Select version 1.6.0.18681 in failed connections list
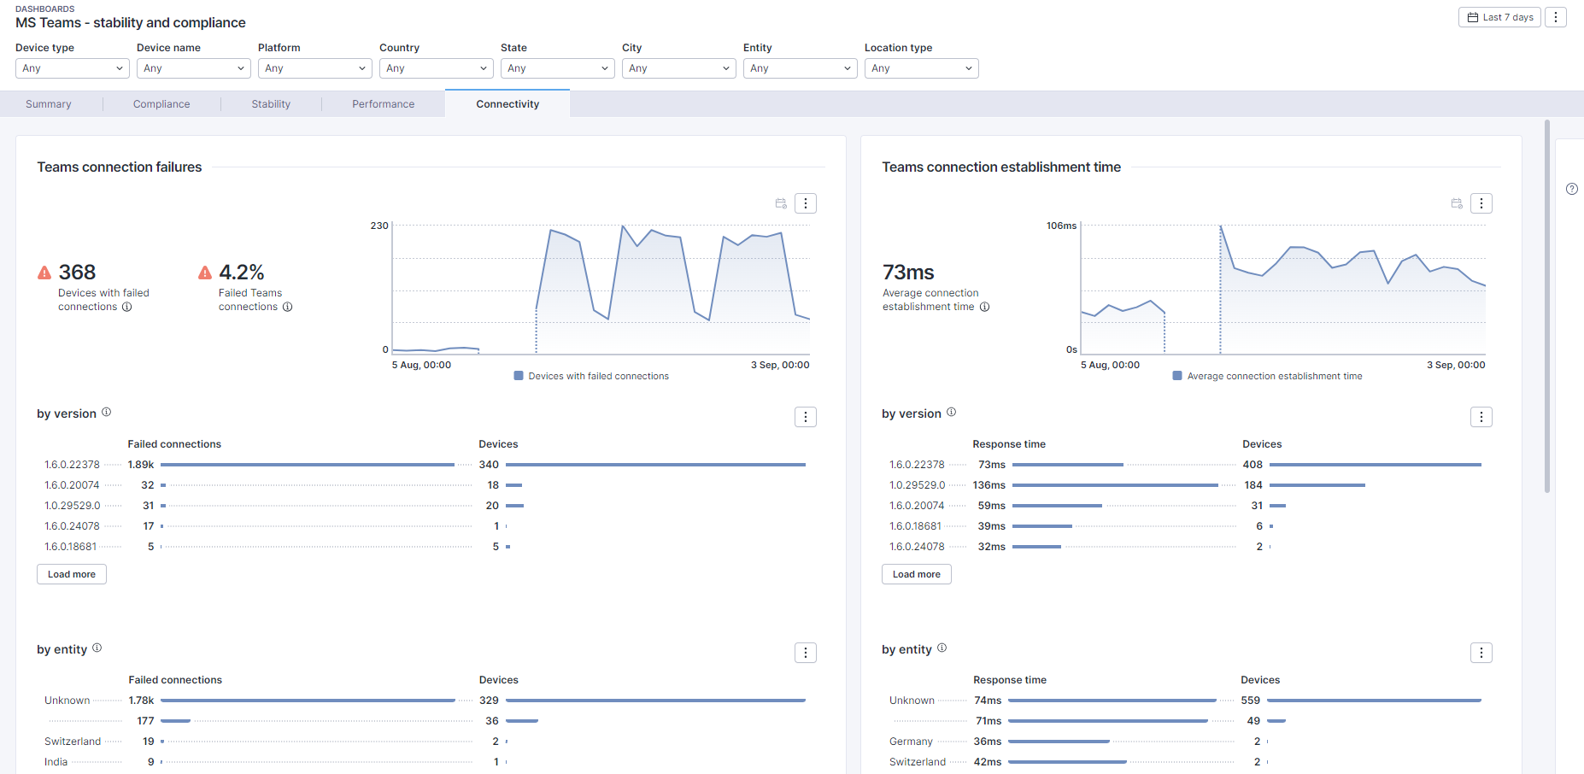This screenshot has height=774, width=1584. tap(71, 547)
